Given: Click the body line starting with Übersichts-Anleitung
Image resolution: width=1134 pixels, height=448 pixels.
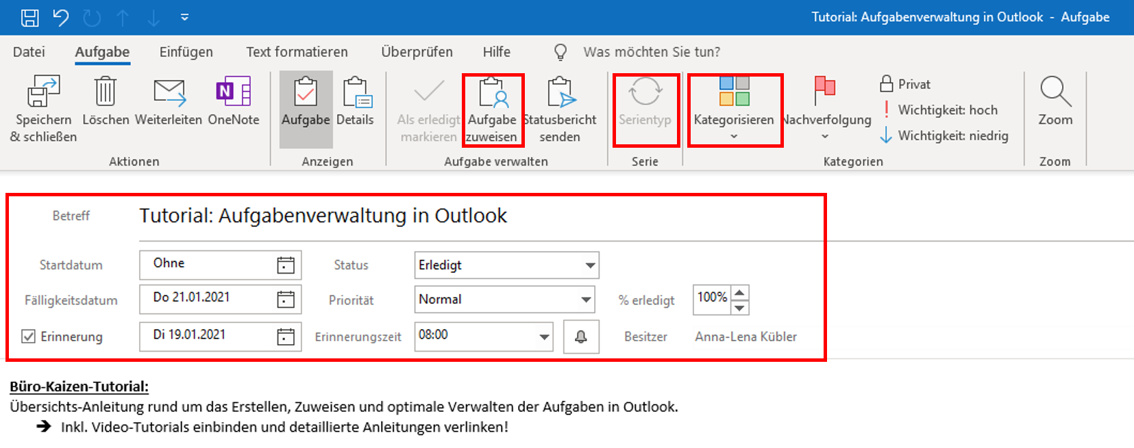Looking at the screenshot, I should pyautogui.click(x=344, y=407).
